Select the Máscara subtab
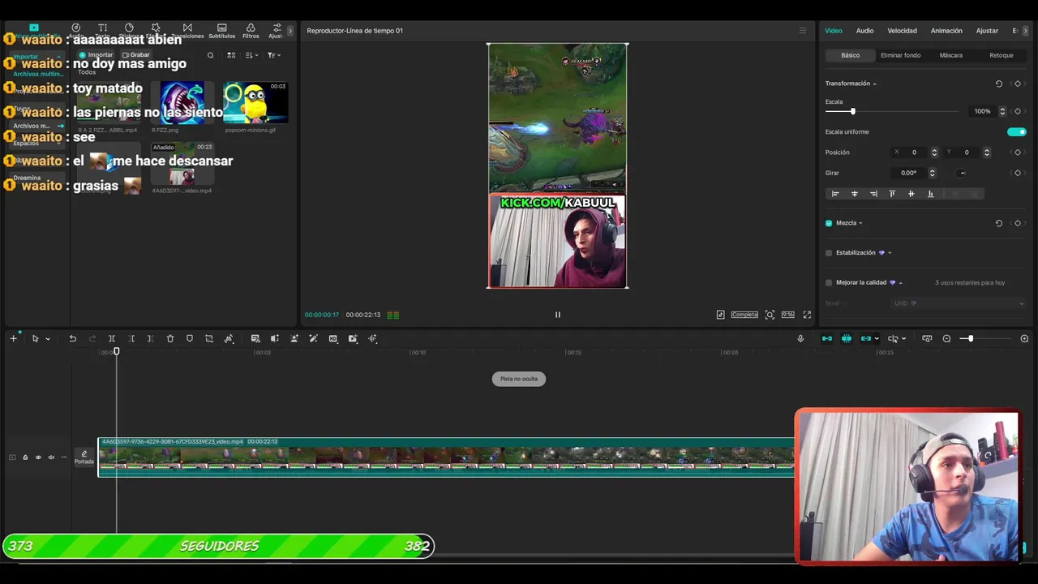Screen dimensions: 1038x584 [x=950, y=55]
